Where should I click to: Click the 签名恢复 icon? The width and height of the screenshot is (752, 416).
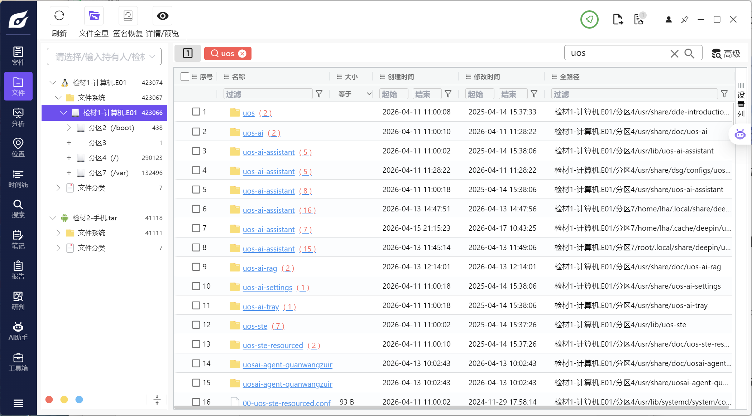128,16
